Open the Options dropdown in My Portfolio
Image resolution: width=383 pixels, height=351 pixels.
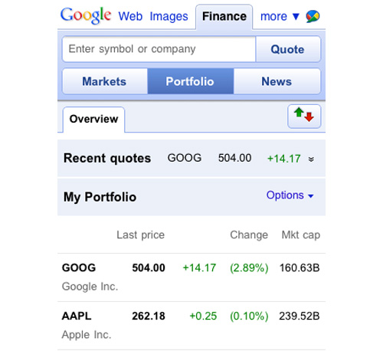pyautogui.click(x=290, y=195)
